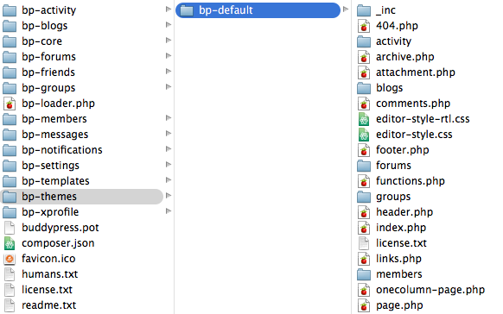Select the archive.php file name
The height and width of the screenshot is (314, 503).
click(x=404, y=57)
